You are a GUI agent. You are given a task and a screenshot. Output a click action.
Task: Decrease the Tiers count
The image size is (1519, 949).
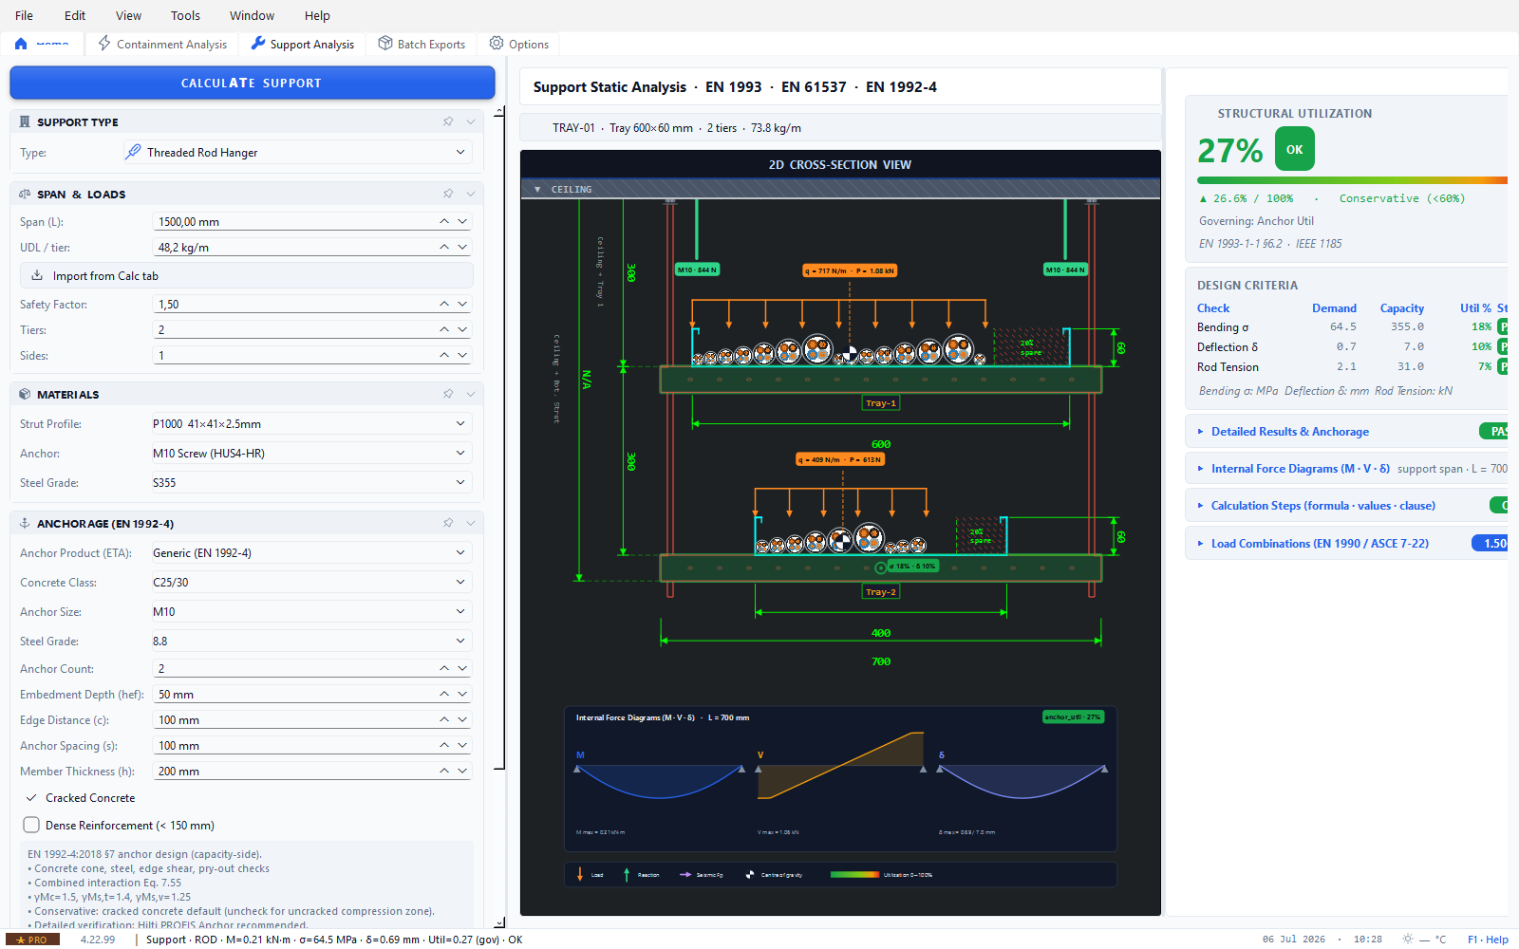[x=462, y=329]
